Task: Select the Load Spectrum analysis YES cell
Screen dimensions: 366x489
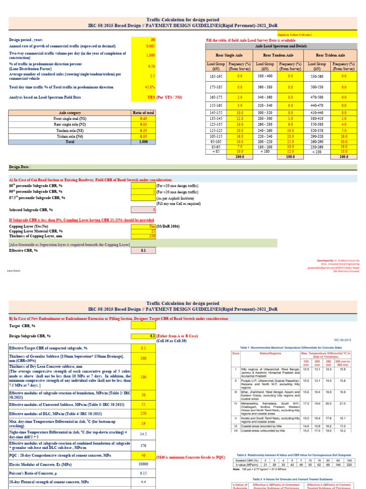Action: (143, 97)
